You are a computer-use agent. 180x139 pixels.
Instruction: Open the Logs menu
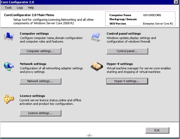[20, 8]
